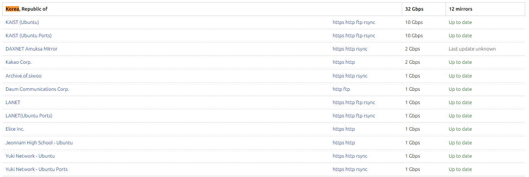Open Yuki Network - Ubuntu Ports mirror
This screenshot has width=529, height=177.
pos(37,169)
